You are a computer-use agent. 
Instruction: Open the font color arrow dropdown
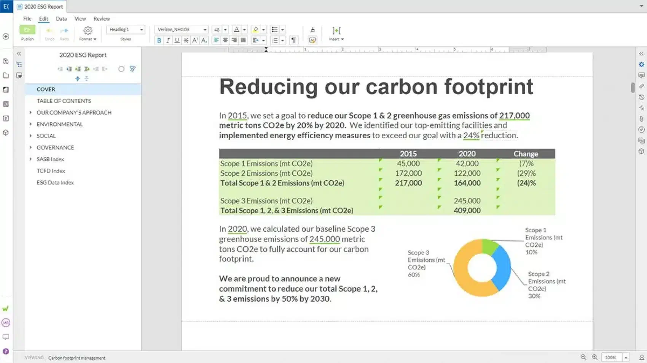click(244, 30)
